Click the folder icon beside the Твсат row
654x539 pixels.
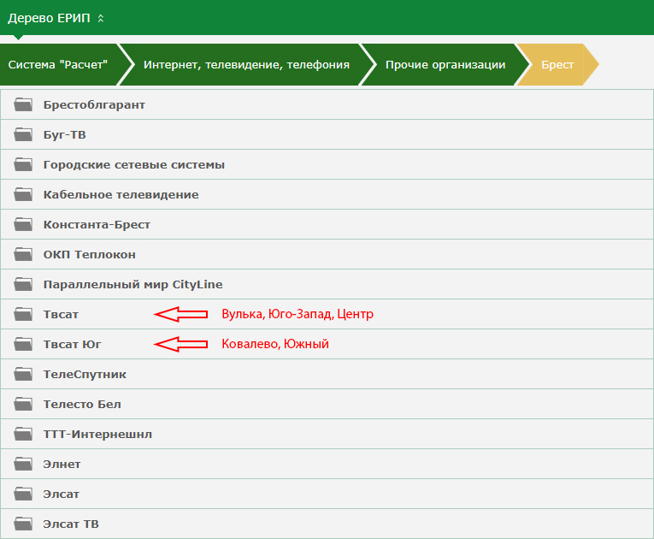coord(23,314)
